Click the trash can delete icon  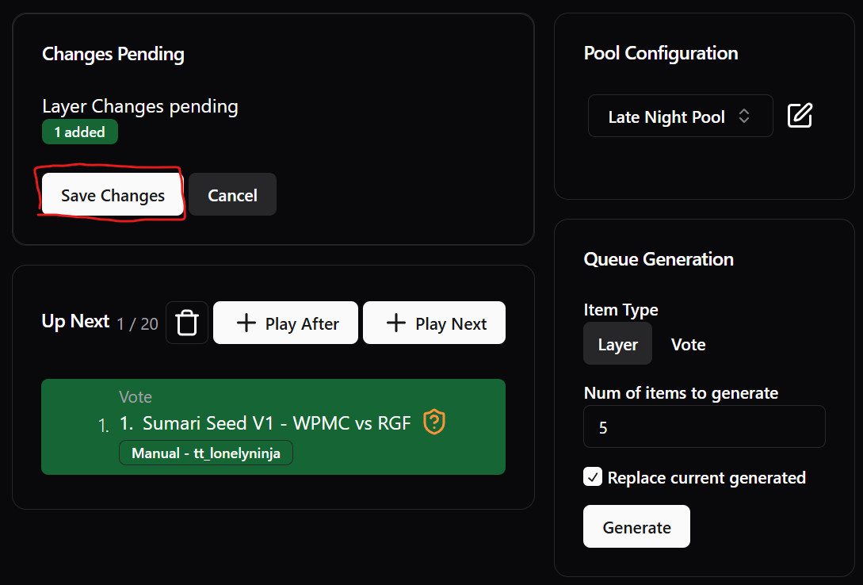186,323
